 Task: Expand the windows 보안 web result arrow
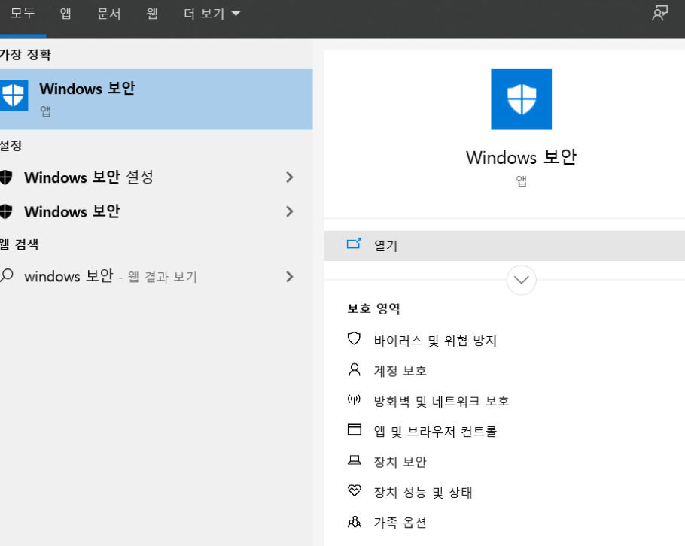pyautogui.click(x=289, y=276)
